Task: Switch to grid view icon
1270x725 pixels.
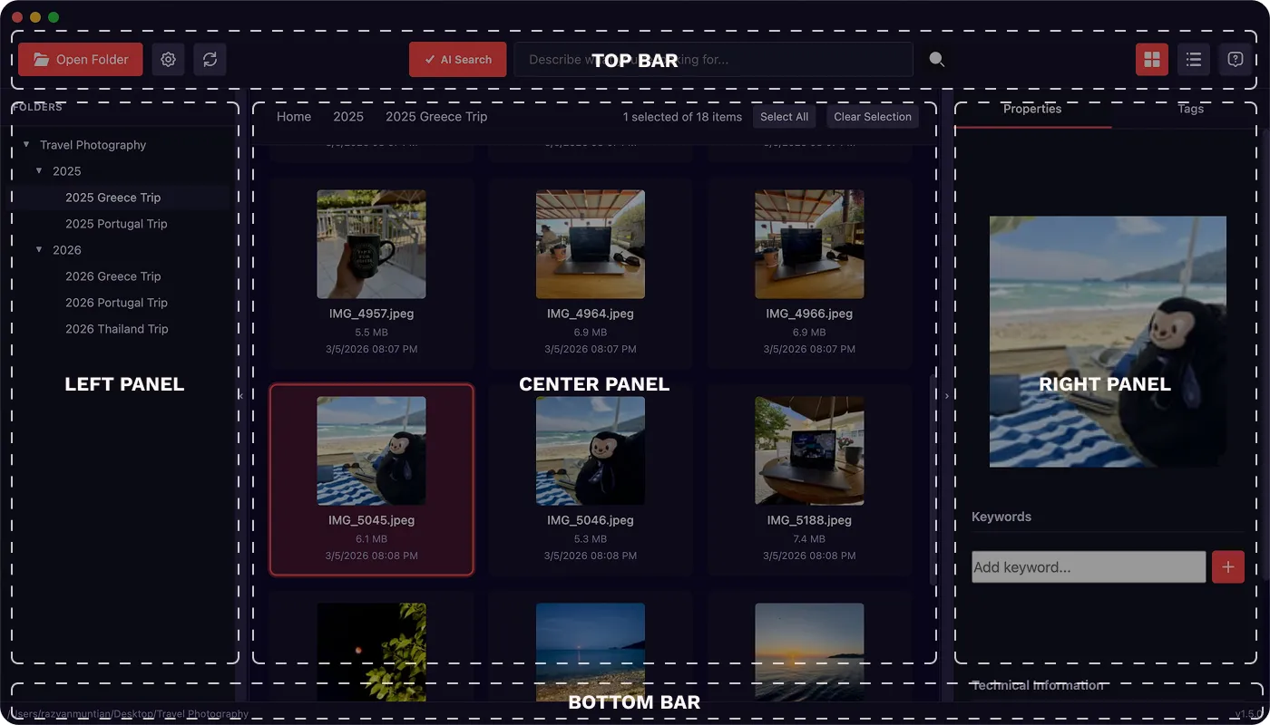Action: point(1152,60)
